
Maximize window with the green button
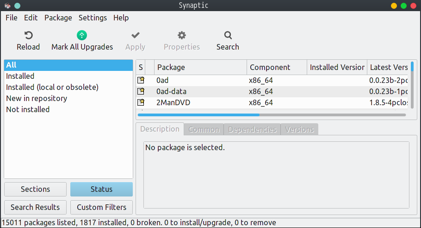click(x=403, y=6)
